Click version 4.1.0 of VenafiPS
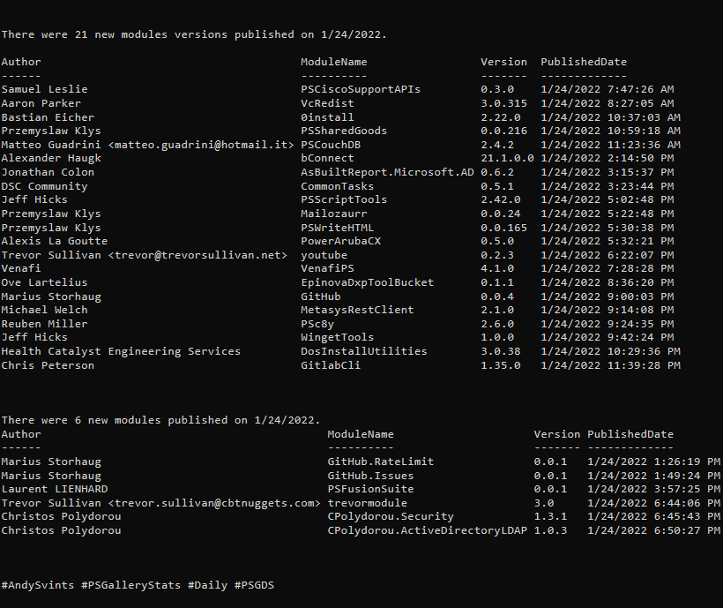The height and width of the screenshot is (608, 723). click(x=497, y=268)
